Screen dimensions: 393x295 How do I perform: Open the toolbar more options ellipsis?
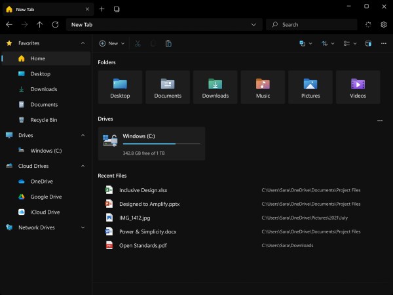383,43
